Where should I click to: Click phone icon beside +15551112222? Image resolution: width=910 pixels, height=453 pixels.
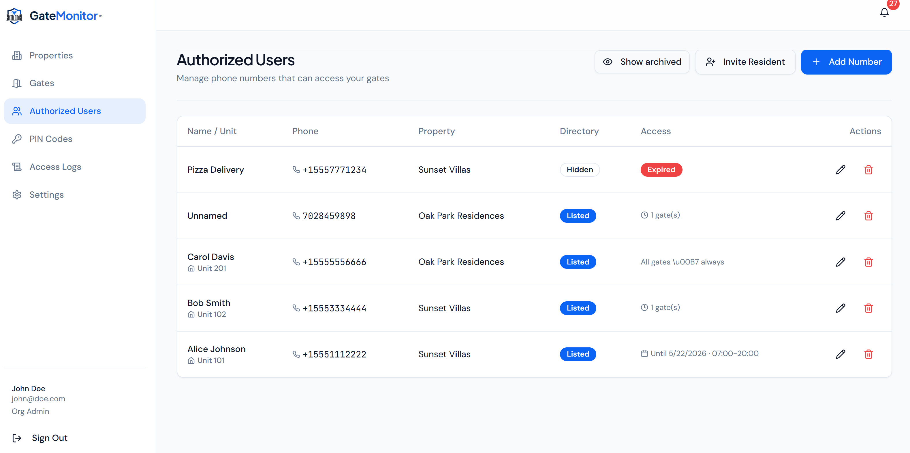[x=296, y=354]
